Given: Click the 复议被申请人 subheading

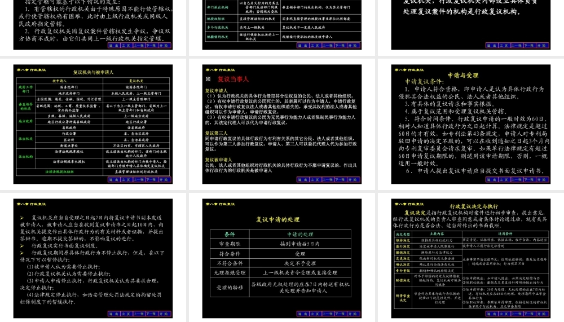Looking at the screenshot, I should [x=218, y=160].
